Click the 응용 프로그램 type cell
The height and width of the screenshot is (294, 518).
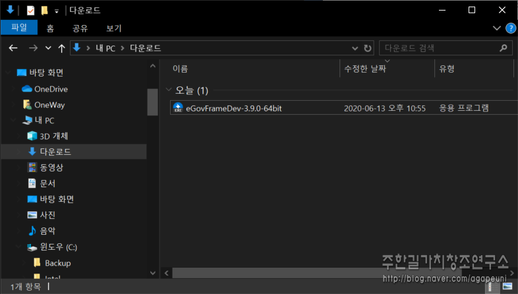coord(463,108)
